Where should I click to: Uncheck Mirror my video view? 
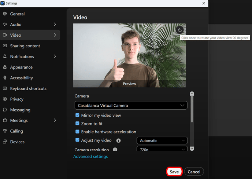[77, 115]
